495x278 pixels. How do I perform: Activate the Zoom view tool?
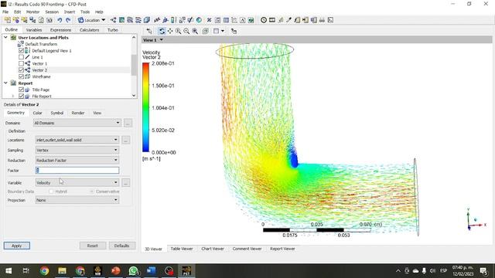click(x=179, y=31)
